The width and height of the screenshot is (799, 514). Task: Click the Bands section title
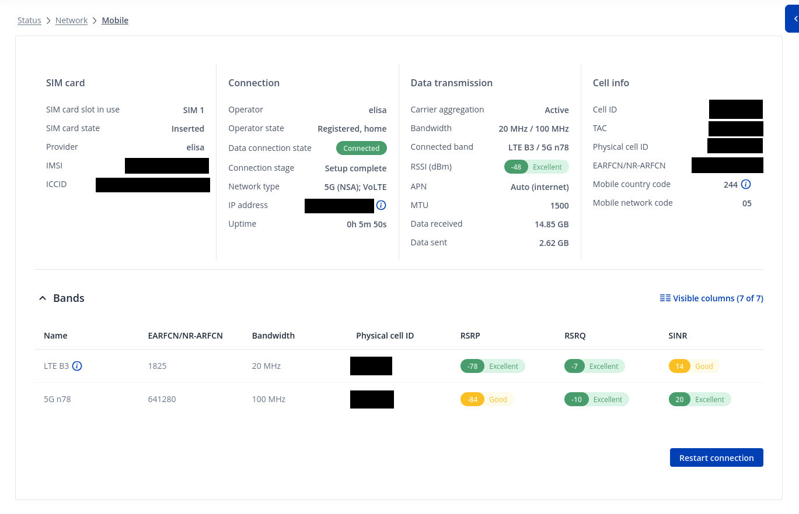pos(69,298)
